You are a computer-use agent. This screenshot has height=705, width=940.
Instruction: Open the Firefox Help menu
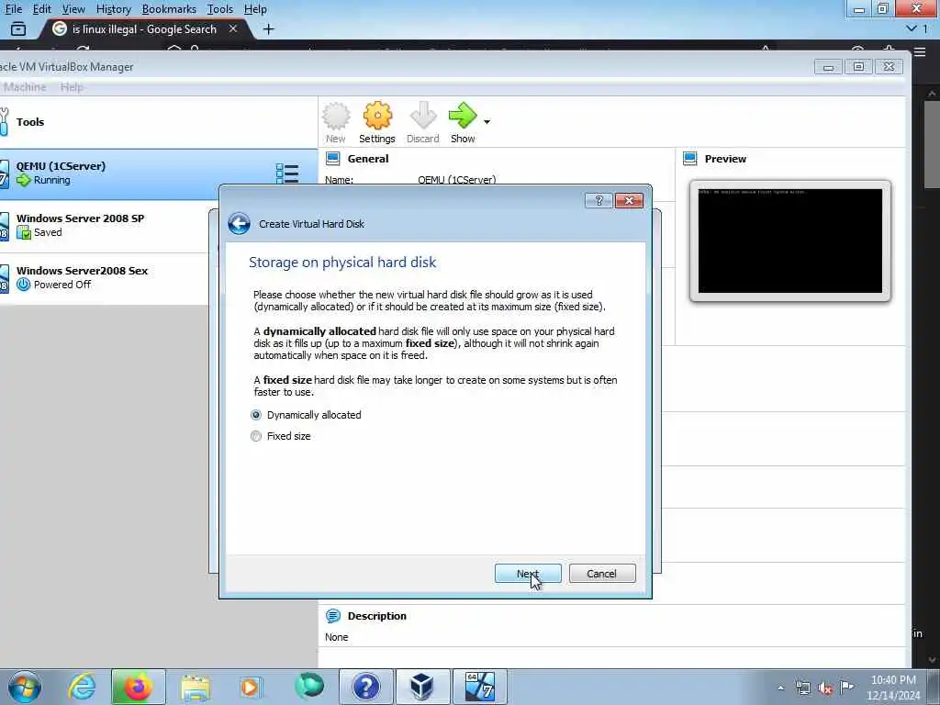(x=255, y=9)
